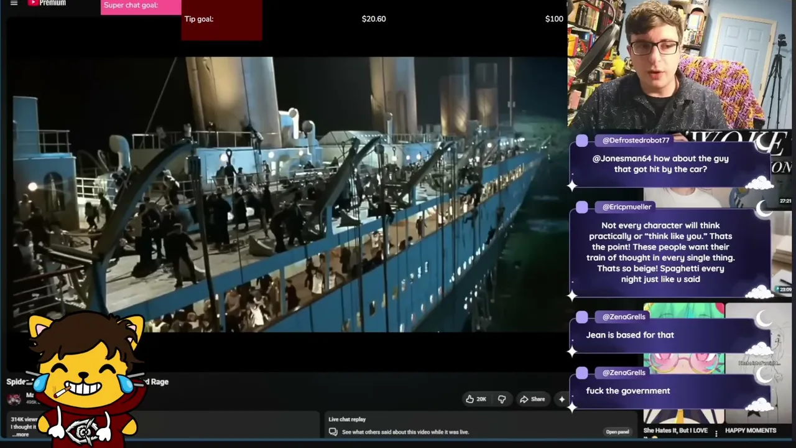Viewport: 796px width, 448px height.
Task: Click @Defrostedrobot77 username in chat
Action: point(636,141)
